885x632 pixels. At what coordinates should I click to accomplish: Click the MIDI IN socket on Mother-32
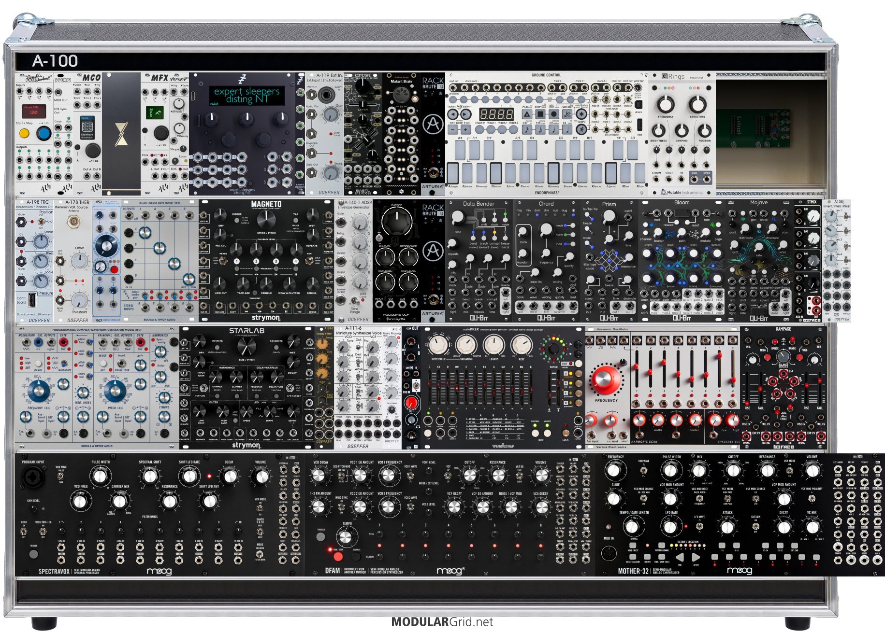[609, 552]
